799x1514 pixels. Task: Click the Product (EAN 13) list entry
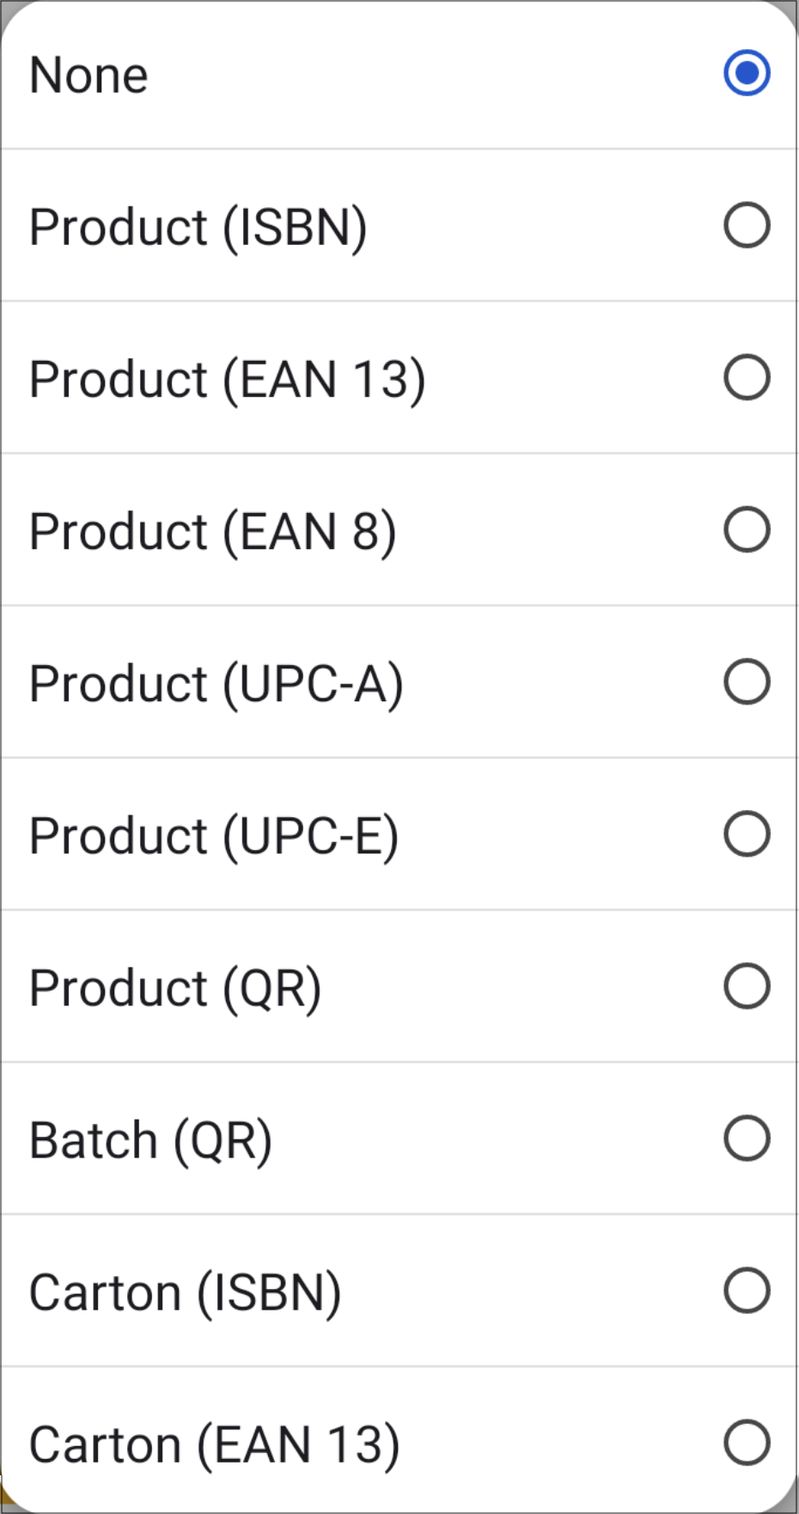[x=228, y=380]
